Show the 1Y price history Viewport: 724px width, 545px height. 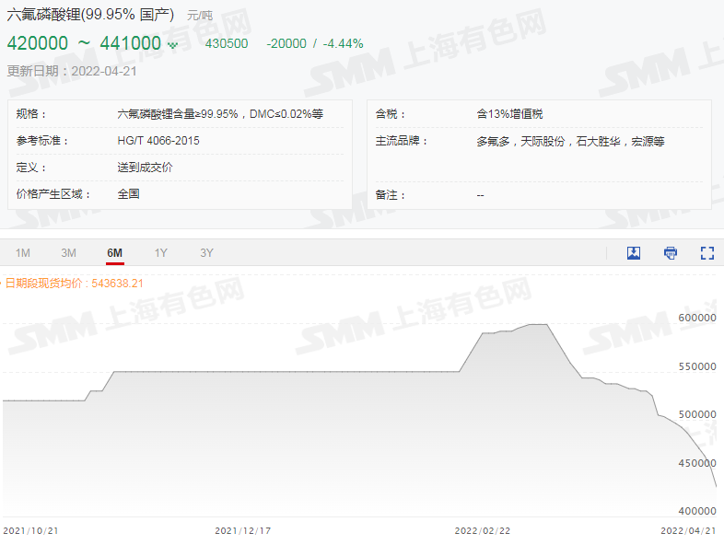tap(161, 253)
